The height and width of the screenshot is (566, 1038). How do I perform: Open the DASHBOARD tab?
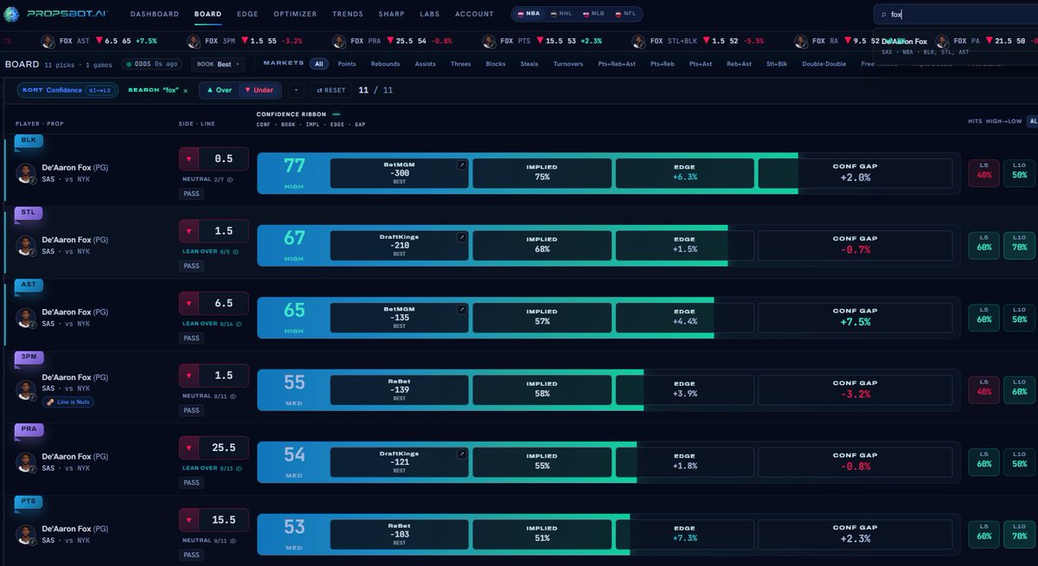pyautogui.click(x=155, y=14)
